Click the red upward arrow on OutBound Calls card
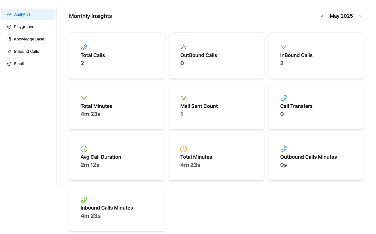The image size is (376, 234). click(184, 47)
